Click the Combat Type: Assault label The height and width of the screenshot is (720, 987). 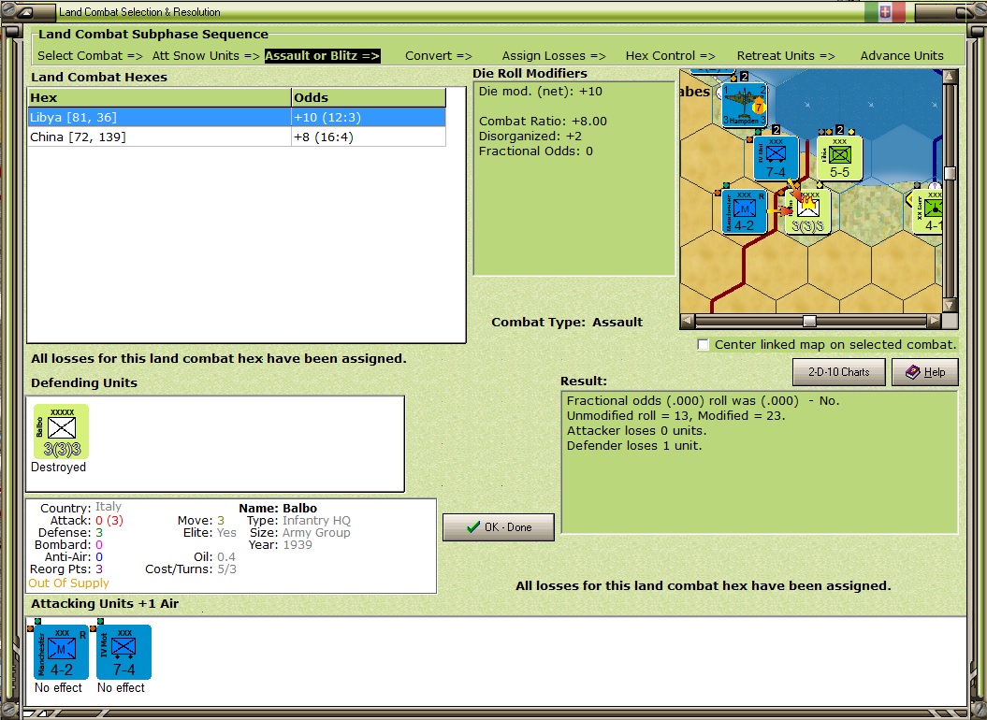click(x=567, y=322)
